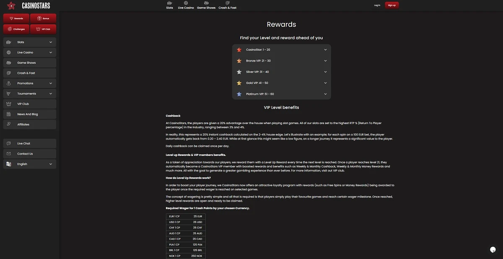Open Contact Us from the sidebar

coord(30,154)
